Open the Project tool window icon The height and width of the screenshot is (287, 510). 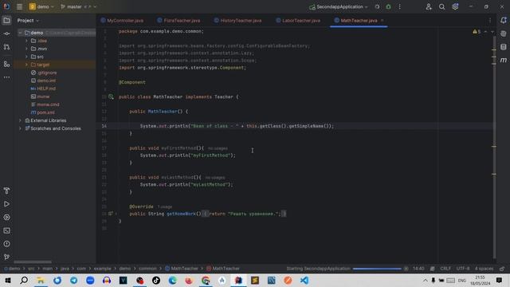click(6, 21)
